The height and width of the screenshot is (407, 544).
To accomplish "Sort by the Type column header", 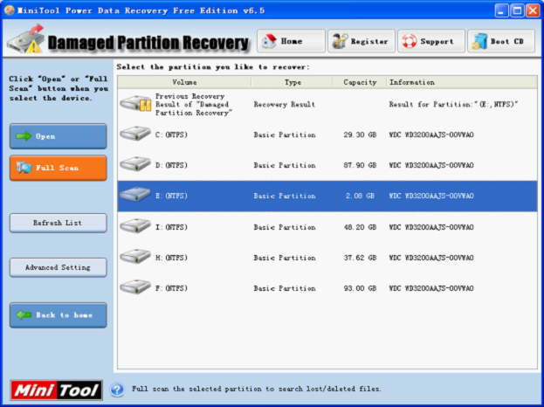I will tap(293, 82).
